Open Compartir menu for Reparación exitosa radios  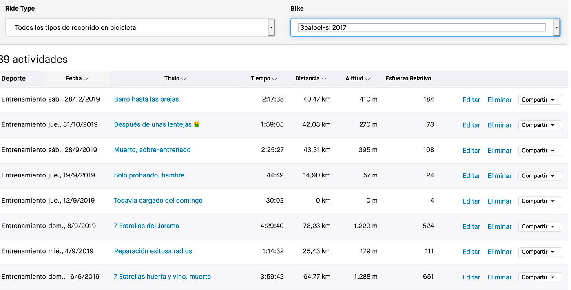click(x=540, y=251)
